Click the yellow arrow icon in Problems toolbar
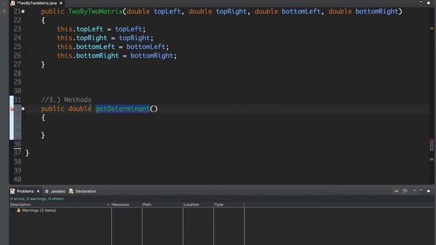The height and width of the screenshot is (245, 436). point(396,191)
